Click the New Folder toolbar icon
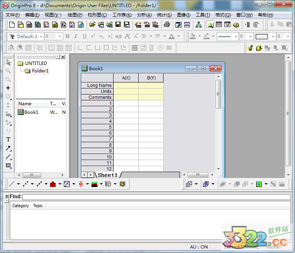Screen dimensions: 295x253 point(21,25)
